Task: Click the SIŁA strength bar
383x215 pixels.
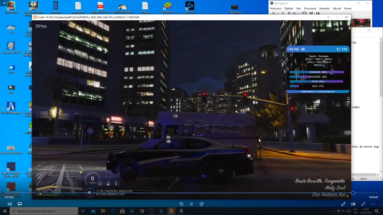Action: pos(317,86)
